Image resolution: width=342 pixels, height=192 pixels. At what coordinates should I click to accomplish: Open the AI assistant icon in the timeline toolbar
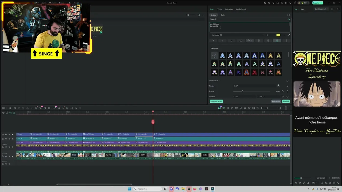[x=219, y=108]
